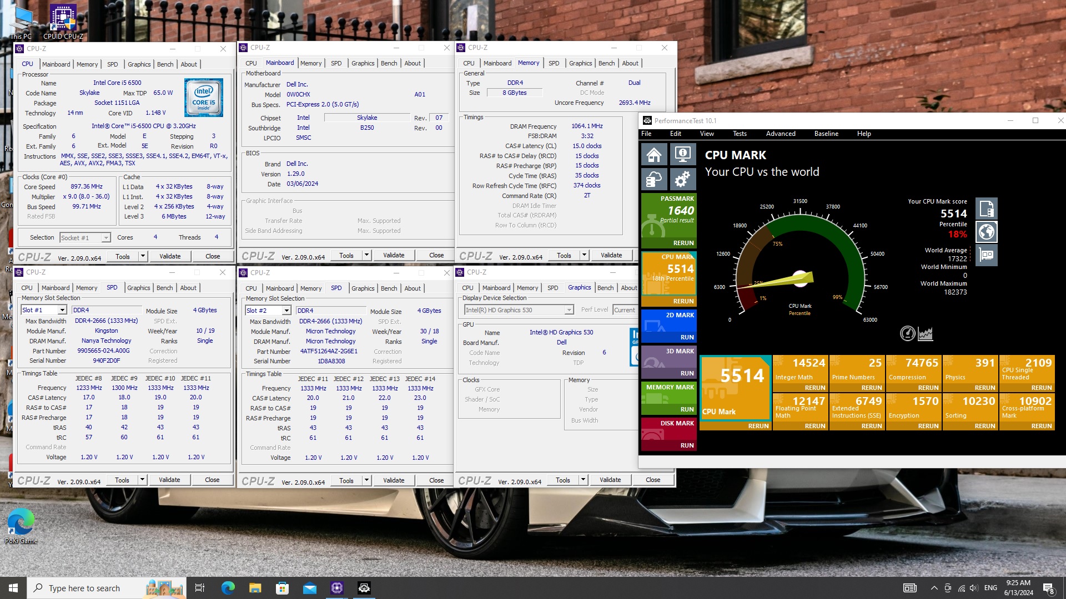Switch to Bench tab in CPU window
The width and height of the screenshot is (1066, 599).
tap(165, 64)
